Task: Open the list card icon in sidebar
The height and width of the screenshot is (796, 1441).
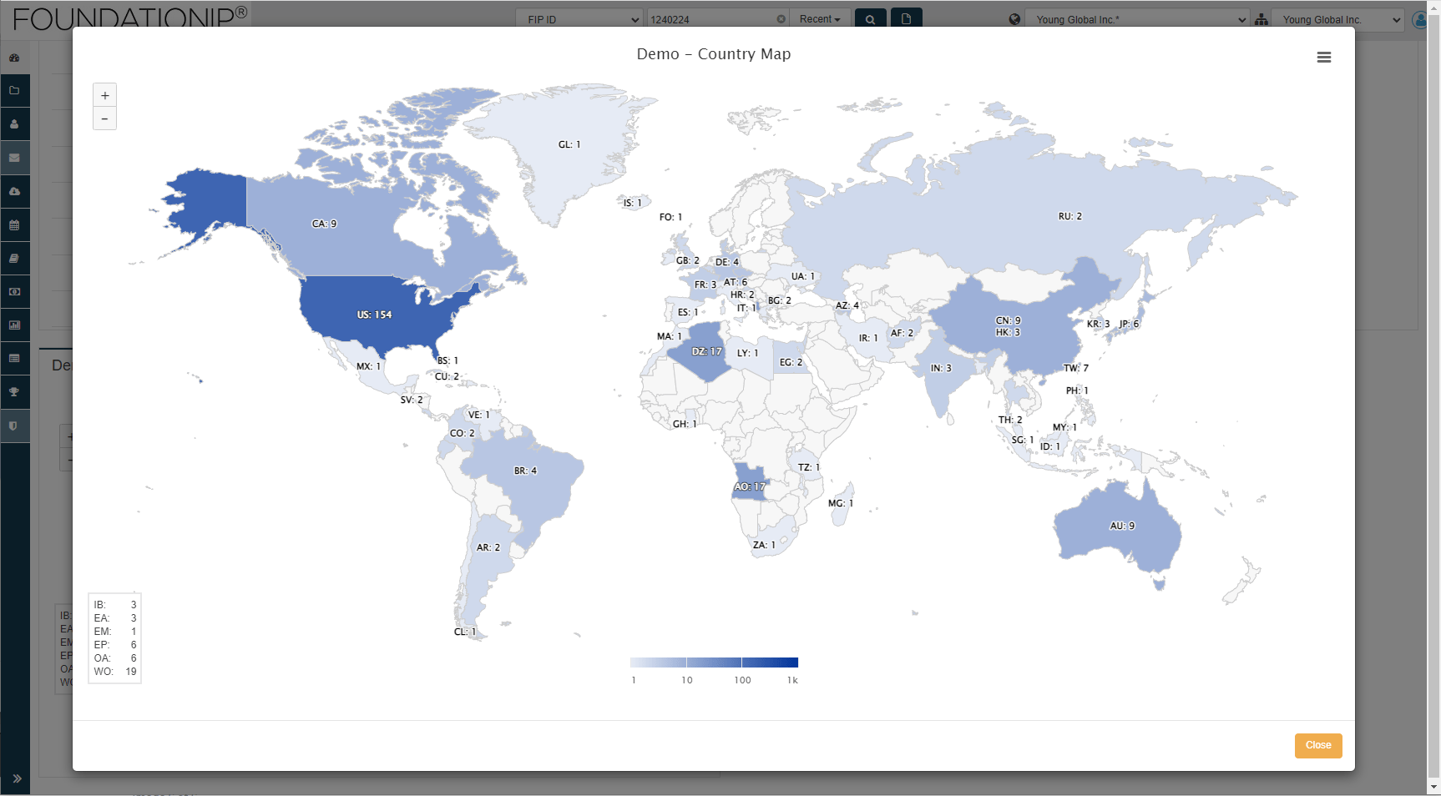Action: click(14, 359)
